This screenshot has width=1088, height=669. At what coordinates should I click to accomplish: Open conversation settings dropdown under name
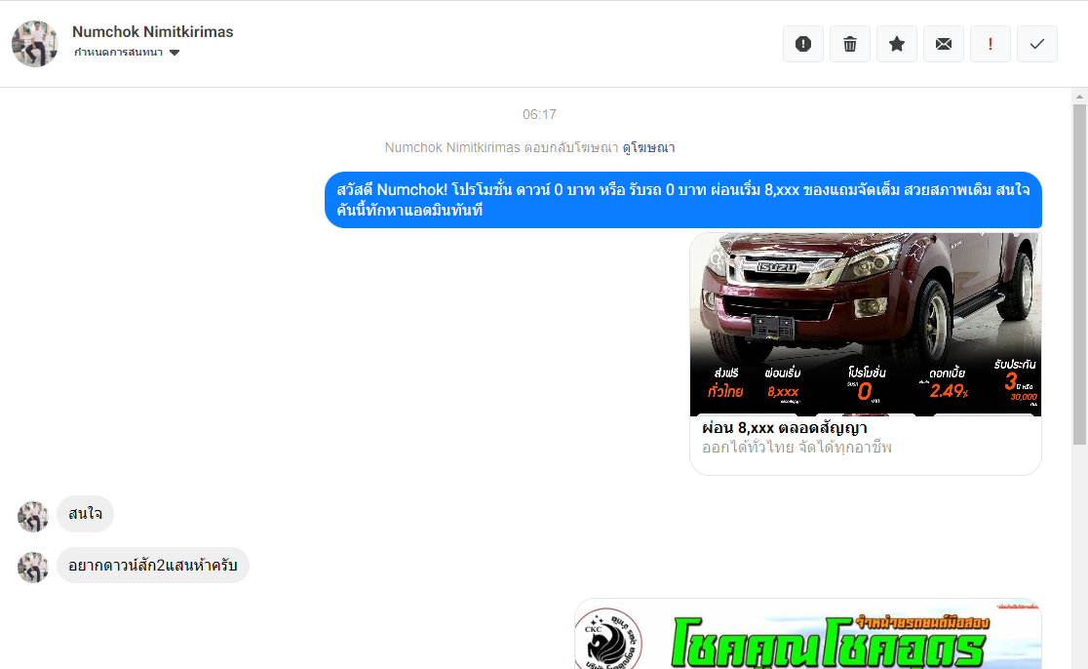click(127, 52)
